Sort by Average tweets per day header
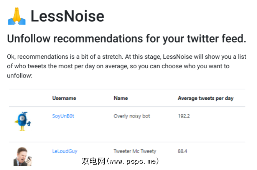Image resolution: width=257 pixels, height=170 pixels. tap(206, 98)
